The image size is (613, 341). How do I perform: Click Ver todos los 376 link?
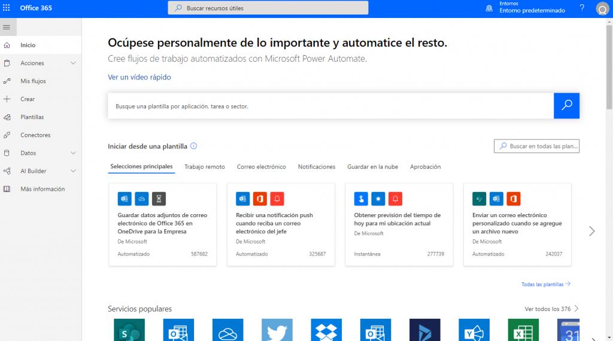pos(547,309)
